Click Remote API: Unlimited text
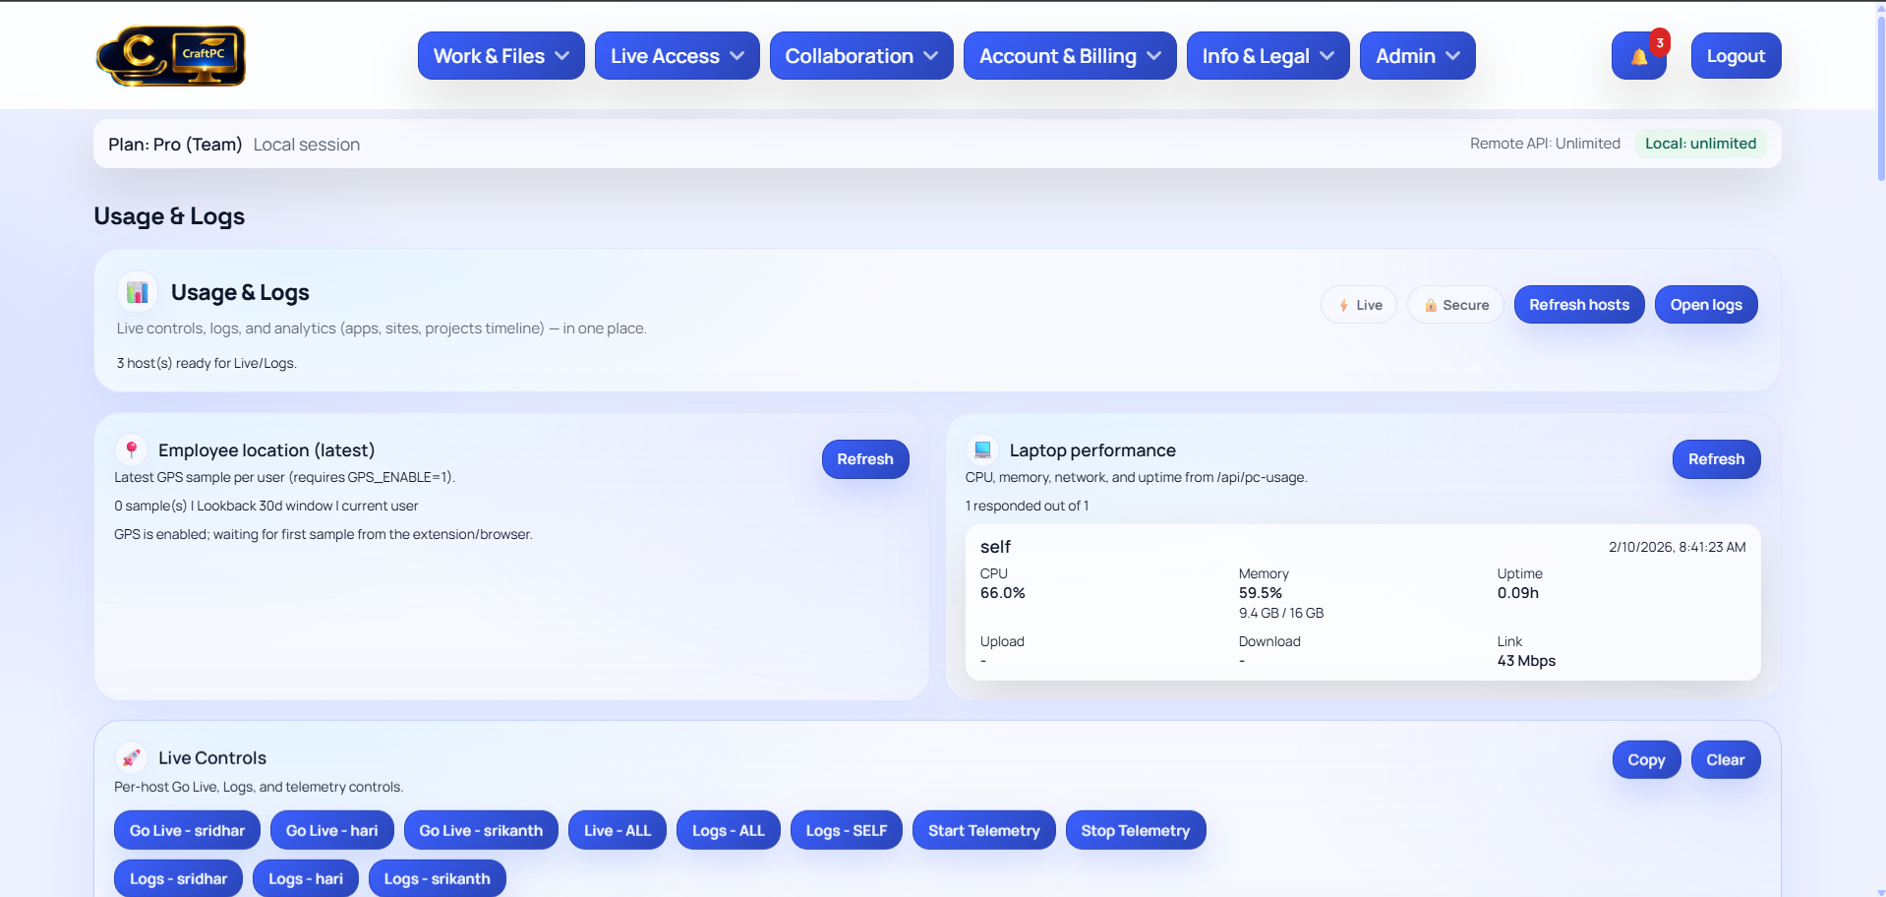Viewport: 1886px width, 897px height. [1545, 144]
